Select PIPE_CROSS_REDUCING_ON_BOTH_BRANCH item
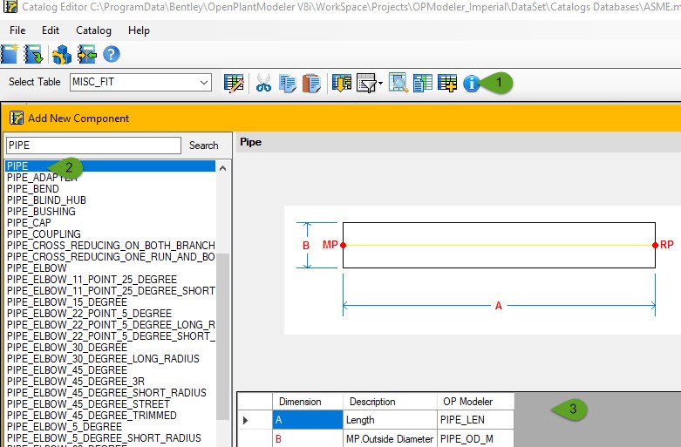 111,245
